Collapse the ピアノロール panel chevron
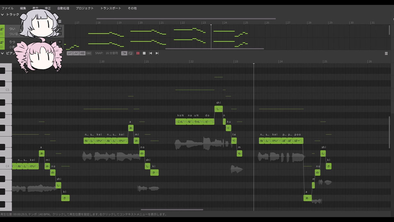This screenshot has width=394, height=222. (x=2, y=53)
